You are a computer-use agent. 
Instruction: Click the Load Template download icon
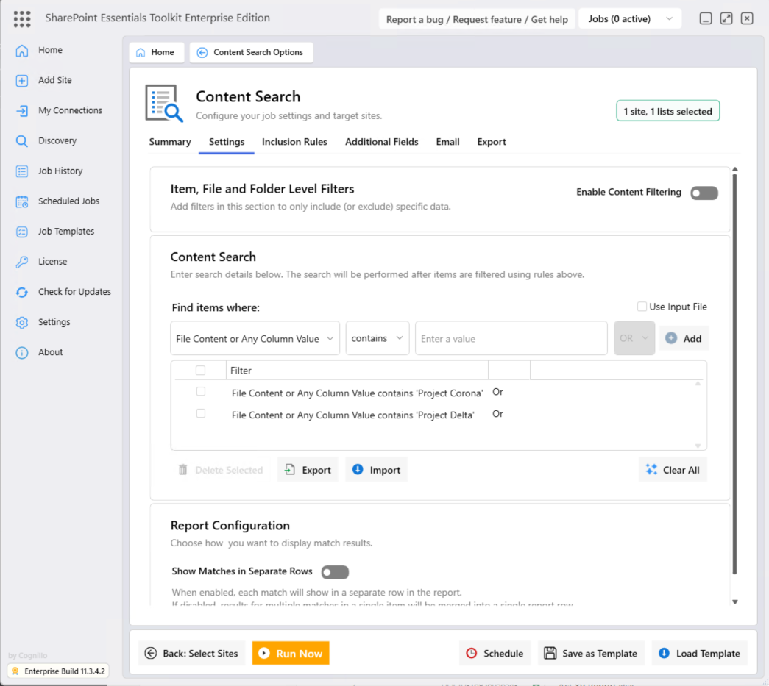tap(664, 653)
